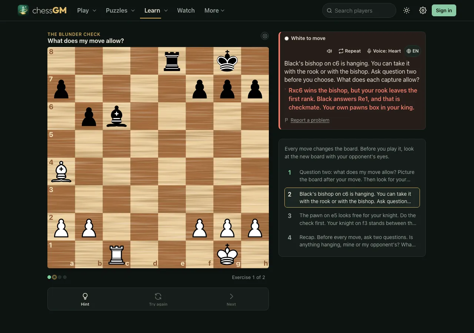This screenshot has height=333, width=474.
Task: Select lesson step 2 about the hanging bishop
Action: pyautogui.click(x=352, y=198)
